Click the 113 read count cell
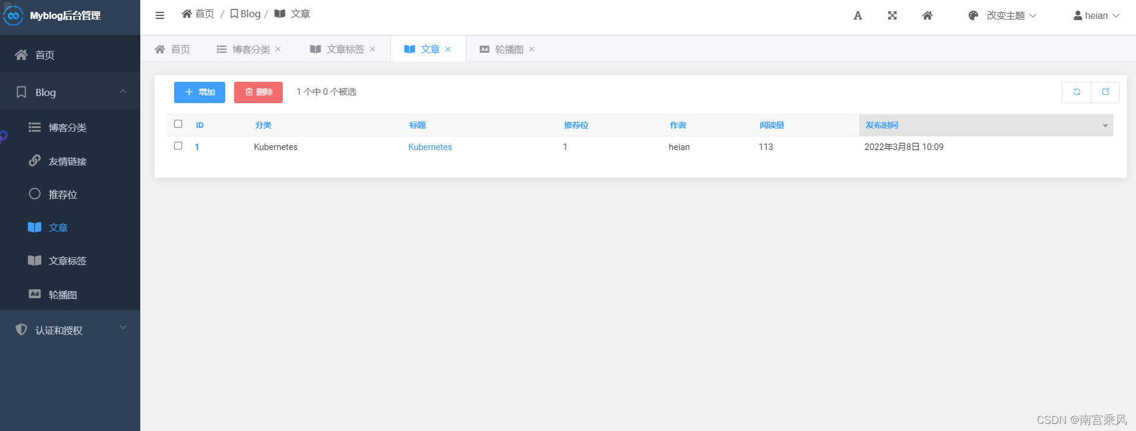The height and width of the screenshot is (431, 1136). coord(766,147)
